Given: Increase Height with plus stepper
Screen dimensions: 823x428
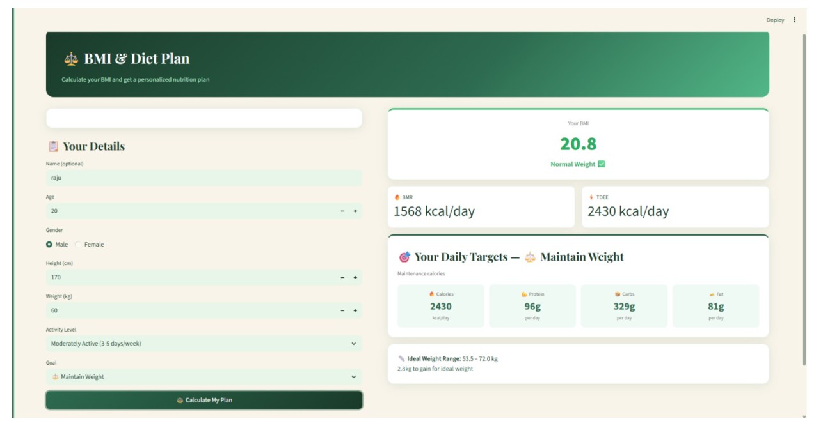Looking at the screenshot, I should pyautogui.click(x=355, y=277).
